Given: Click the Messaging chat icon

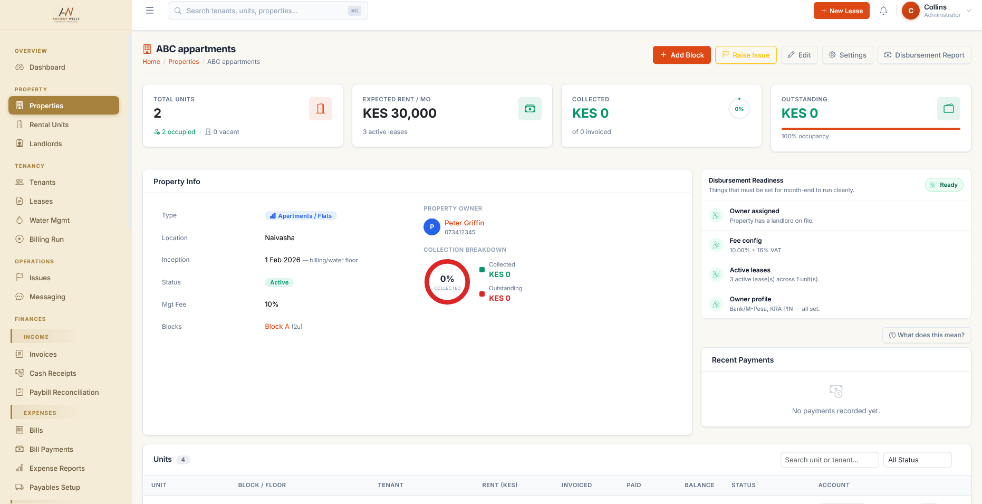Looking at the screenshot, I should (20, 297).
